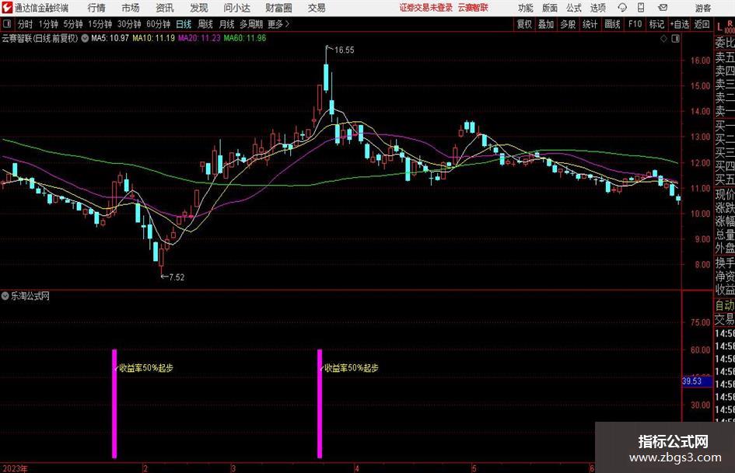735x473 pixels.
Task: Click the 委比 row in quote panel
Action: pyautogui.click(x=725, y=43)
